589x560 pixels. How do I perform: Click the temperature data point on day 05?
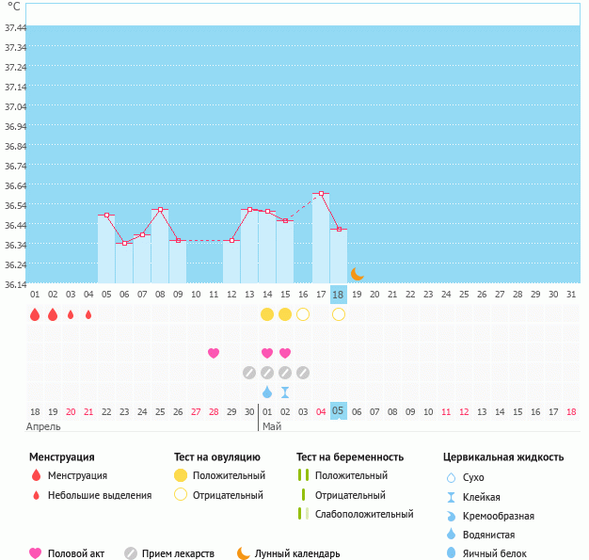106,216
